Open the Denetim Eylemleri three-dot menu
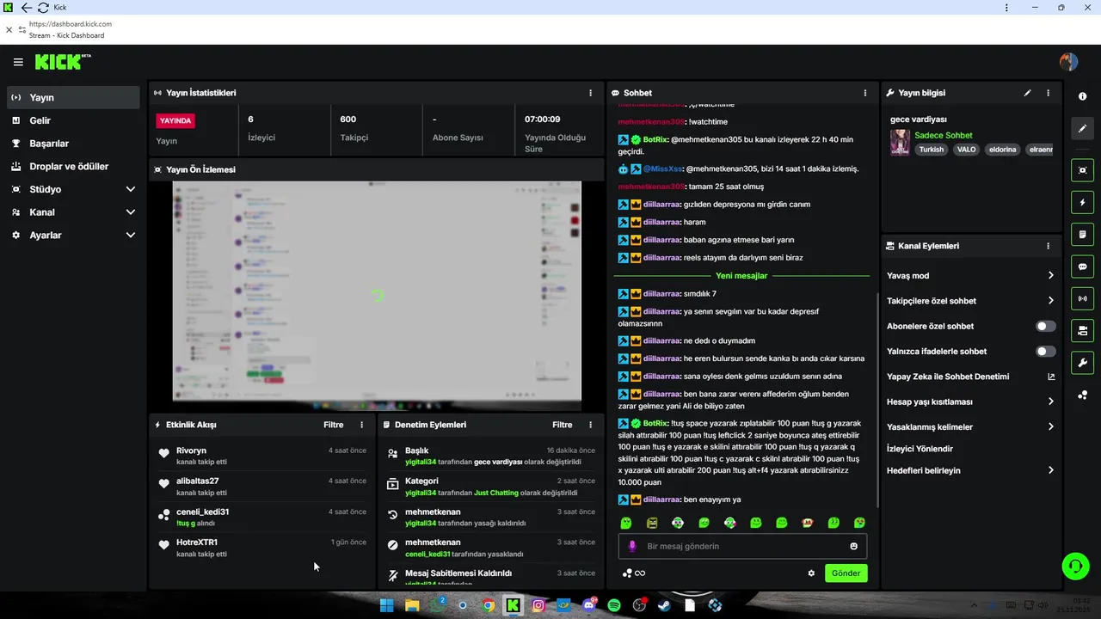 590,425
